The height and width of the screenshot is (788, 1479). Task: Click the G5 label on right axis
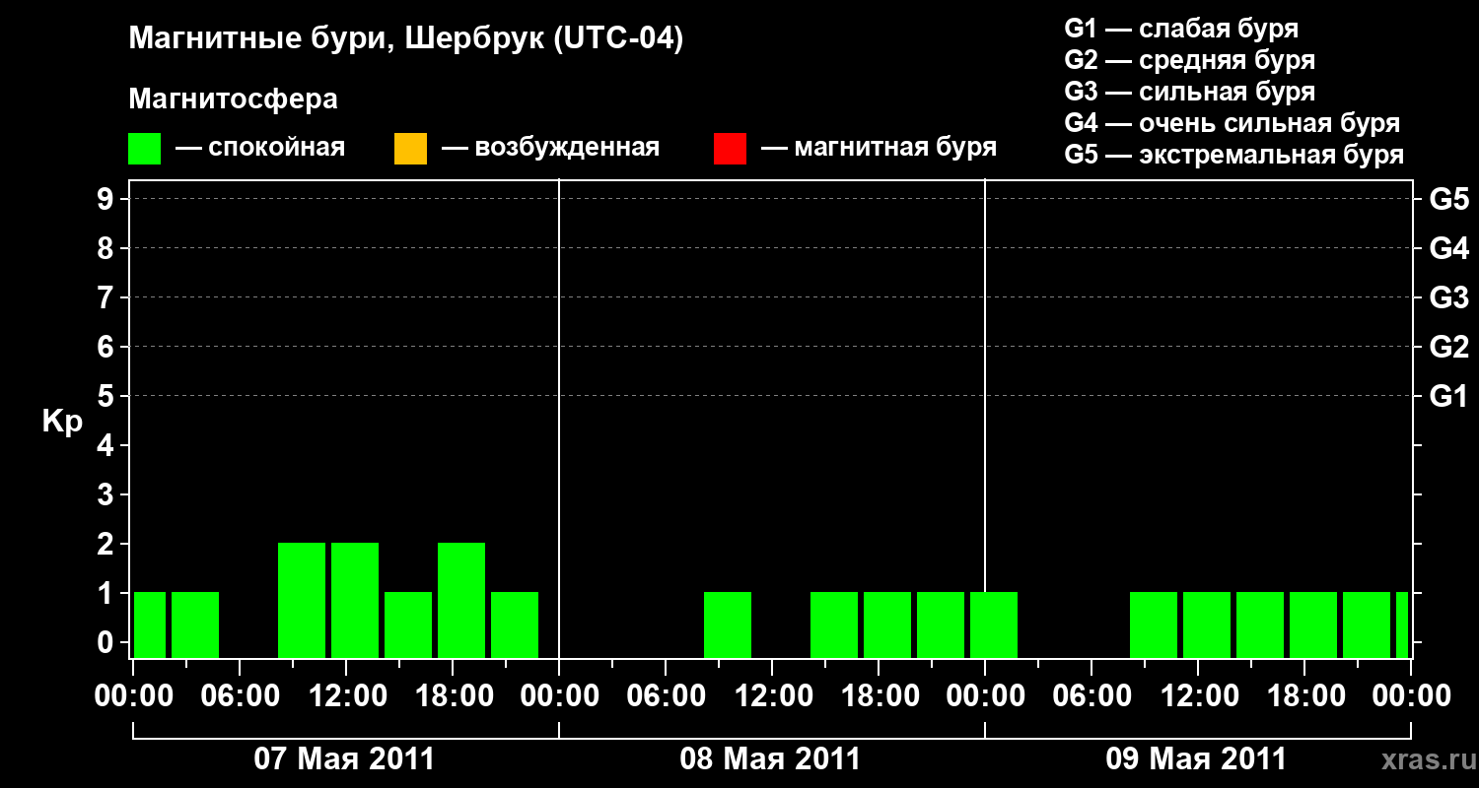coord(1448,200)
